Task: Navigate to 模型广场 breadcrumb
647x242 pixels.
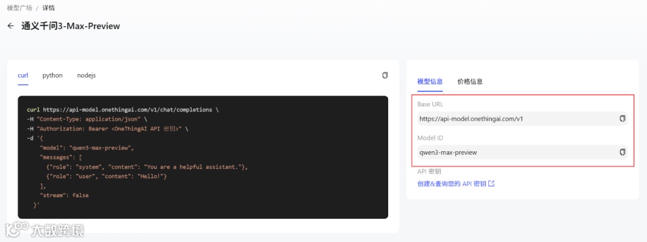Action: click(x=19, y=8)
